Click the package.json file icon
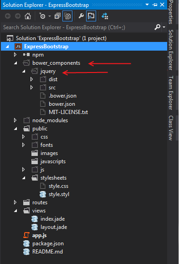 pos(26,243)
